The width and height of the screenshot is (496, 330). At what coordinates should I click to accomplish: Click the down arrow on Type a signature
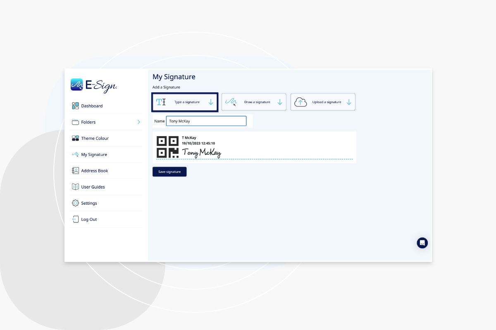pyautogui.click(x=211, y=102)
